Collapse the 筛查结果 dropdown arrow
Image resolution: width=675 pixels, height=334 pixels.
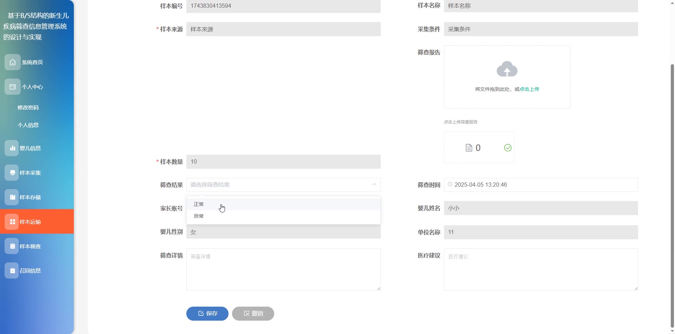click(374, 185)
